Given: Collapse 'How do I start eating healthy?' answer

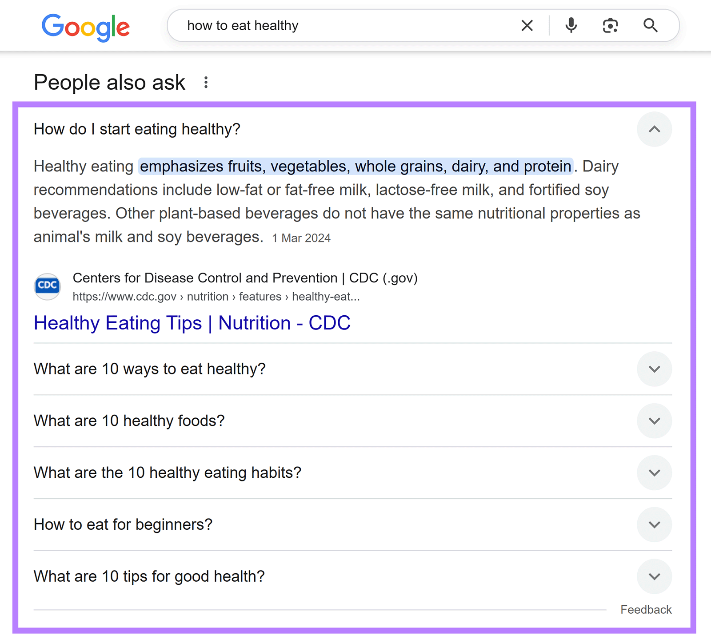Looking at the screenshot, I should tap(654, 129).
